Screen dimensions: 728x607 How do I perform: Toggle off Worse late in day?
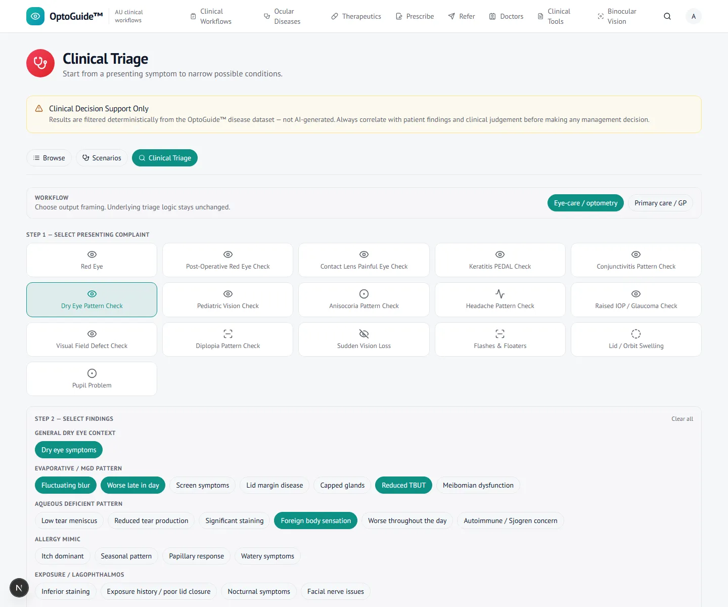(133, 485)
